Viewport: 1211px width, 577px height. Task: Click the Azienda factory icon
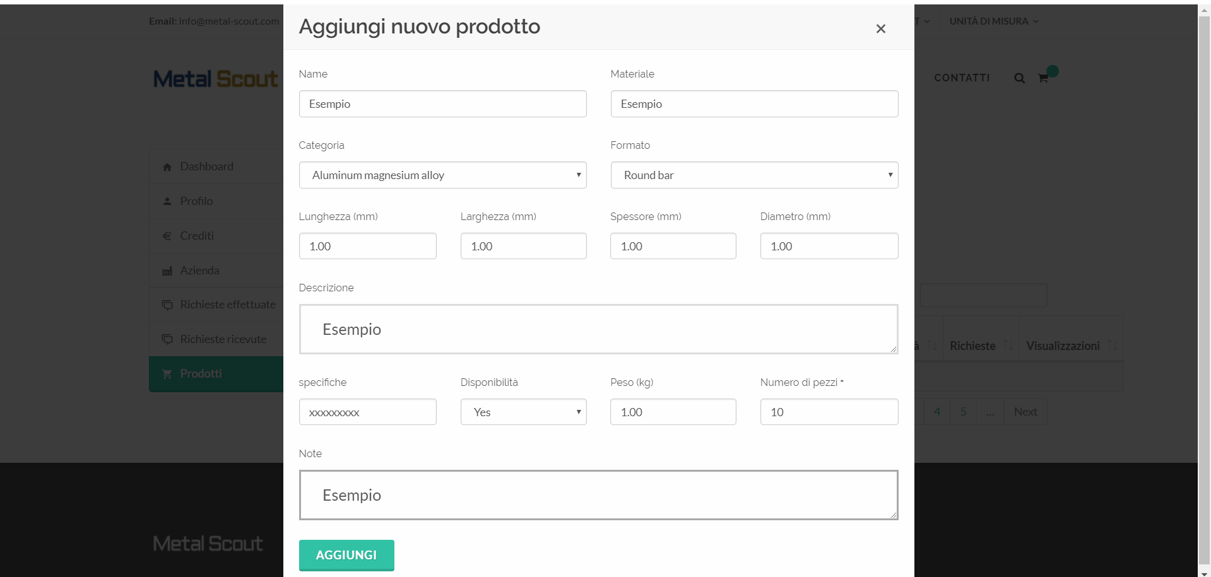[x=167, y=271]
